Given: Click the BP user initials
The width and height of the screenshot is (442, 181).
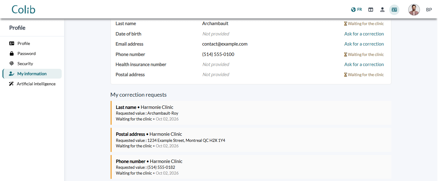Looking at the screenshot, I should [429, 10].
